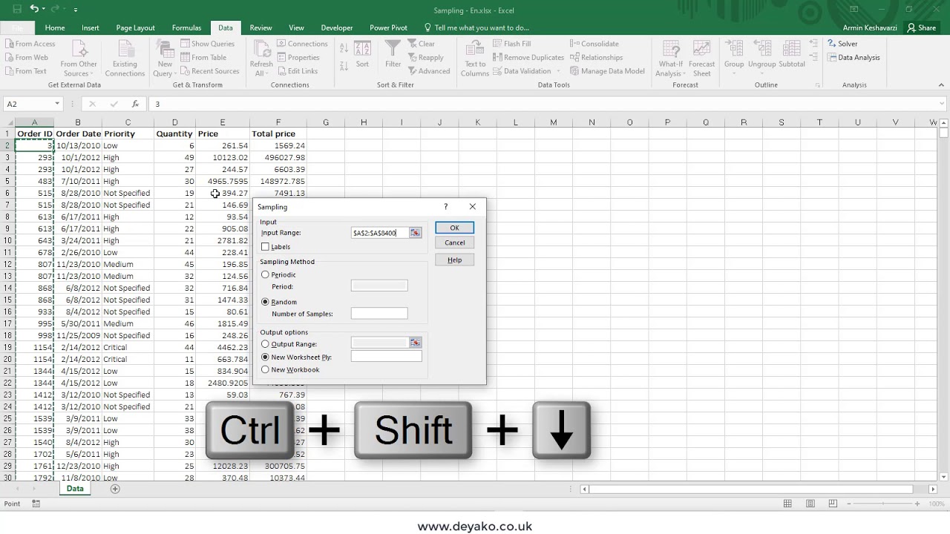
Task: Click the New Worksheet Ply text field
Action: 386,357
